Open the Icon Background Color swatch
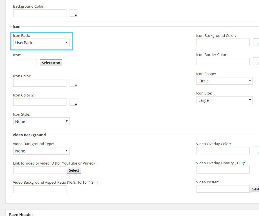259x216 pixels. tap(256, 42)
